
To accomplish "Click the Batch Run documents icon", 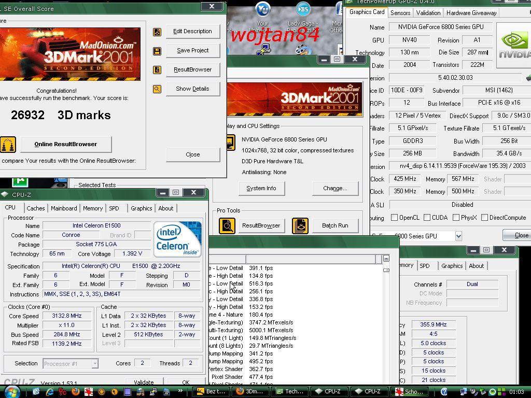I will (300, 226).
